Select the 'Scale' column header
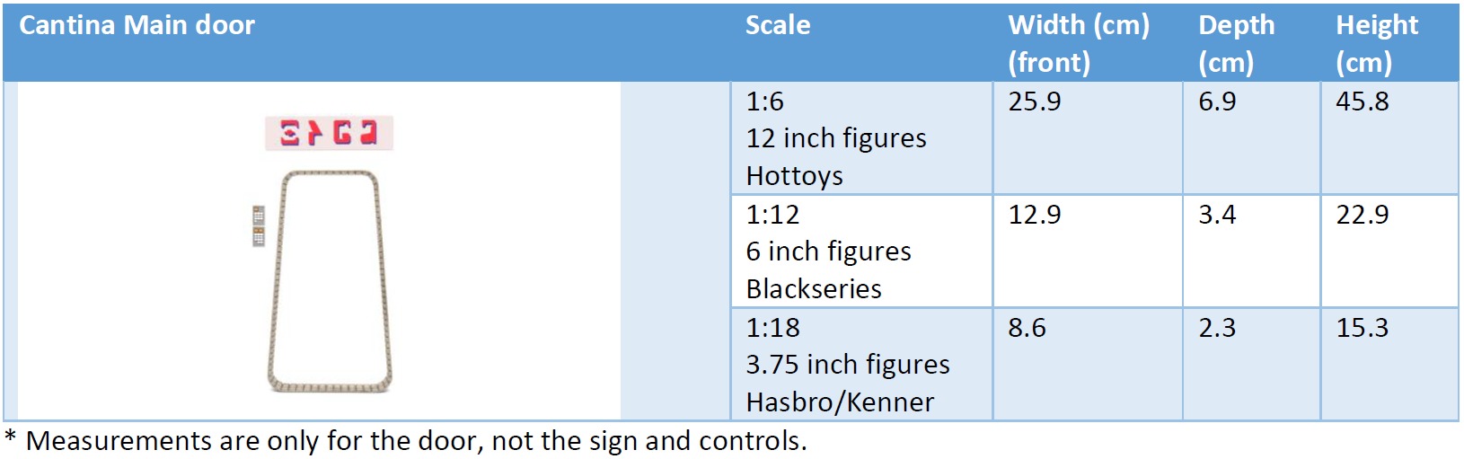The width and height of the screenshot is (1464, 459). [x=778, y=25]
